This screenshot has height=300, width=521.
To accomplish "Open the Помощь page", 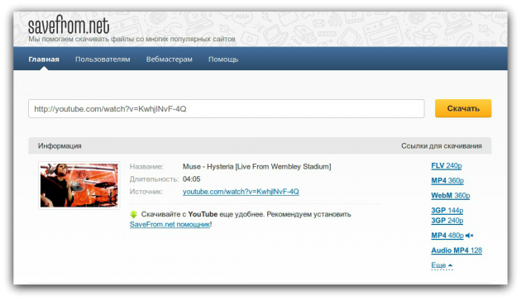I will (x=223, y=60).
